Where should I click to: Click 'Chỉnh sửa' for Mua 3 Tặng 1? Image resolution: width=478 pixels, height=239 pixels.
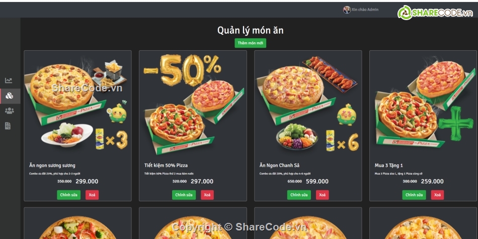tap(414, 195)
